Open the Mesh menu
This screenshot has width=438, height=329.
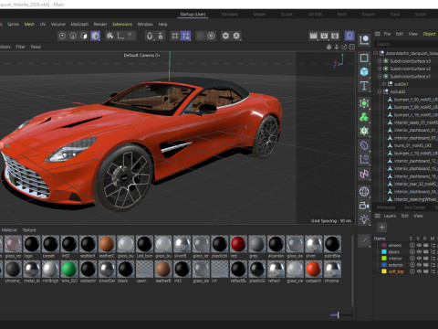tap(29, 24)
